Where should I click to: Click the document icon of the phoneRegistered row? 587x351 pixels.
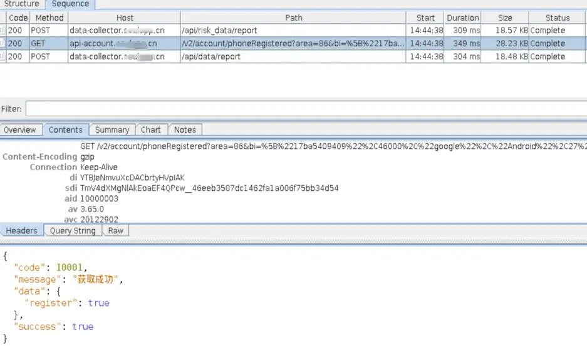[3, 43]
